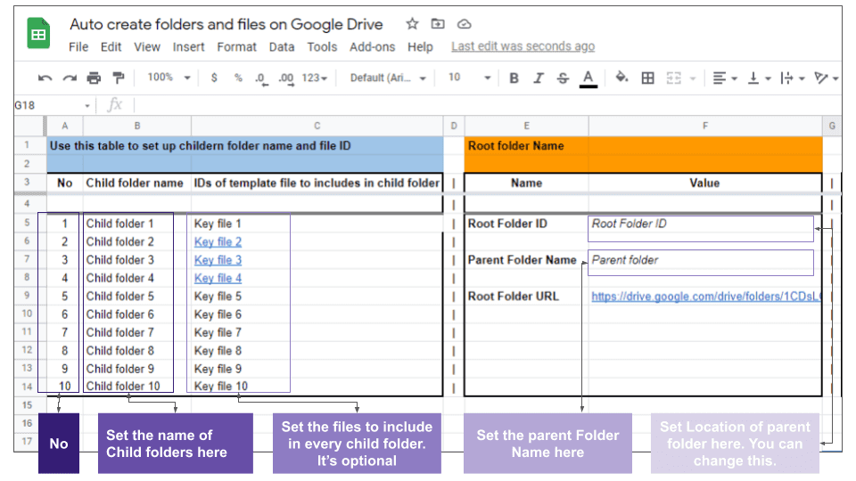Select the Parent folder value cell

700,261
